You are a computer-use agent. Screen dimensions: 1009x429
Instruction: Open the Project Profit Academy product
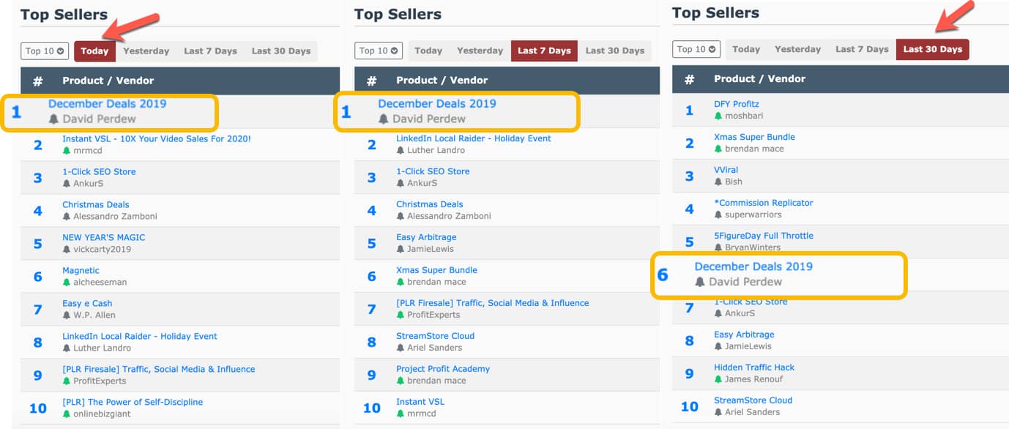[442, 369]
